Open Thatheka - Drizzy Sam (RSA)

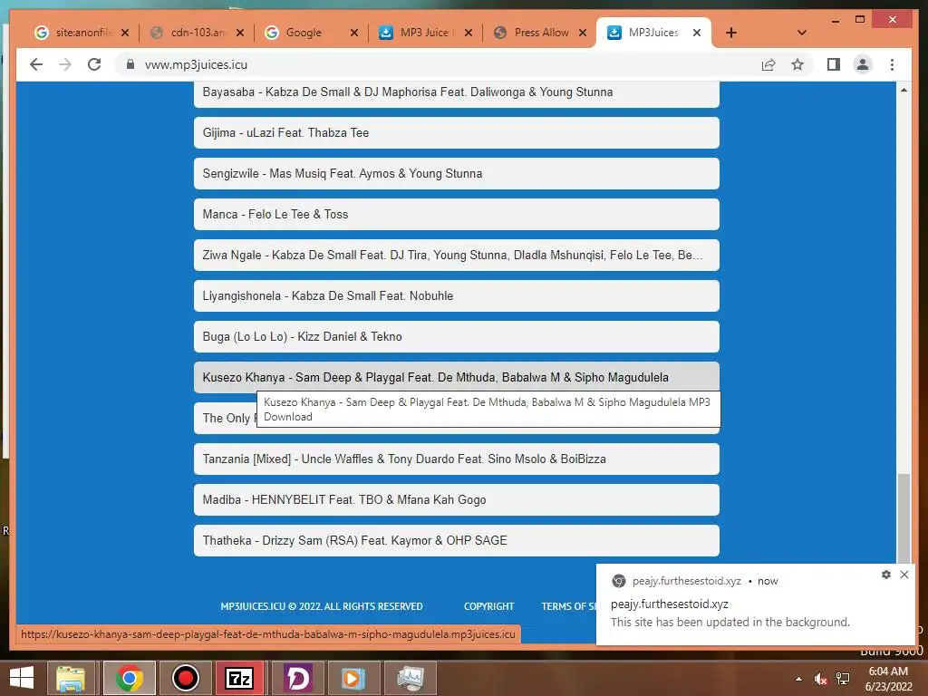[457, 540]
